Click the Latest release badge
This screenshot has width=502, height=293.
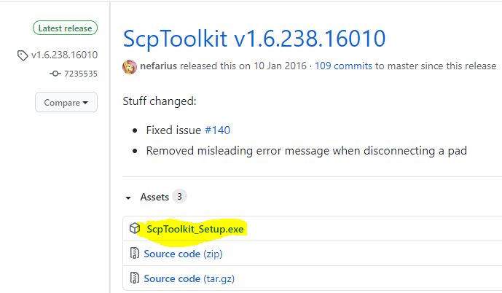pyautogui.click(x=65, y=28)
